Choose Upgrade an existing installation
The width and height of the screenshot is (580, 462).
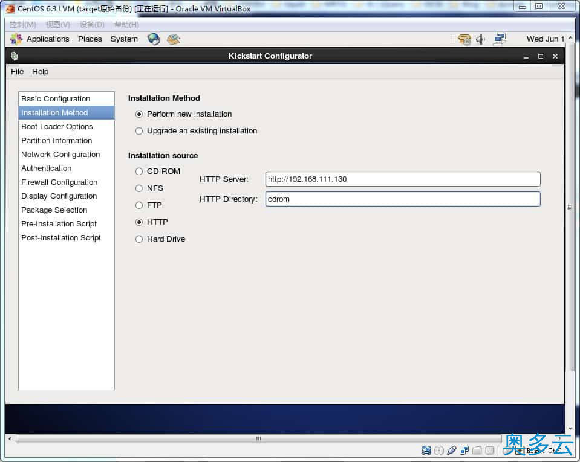(139, 131)
